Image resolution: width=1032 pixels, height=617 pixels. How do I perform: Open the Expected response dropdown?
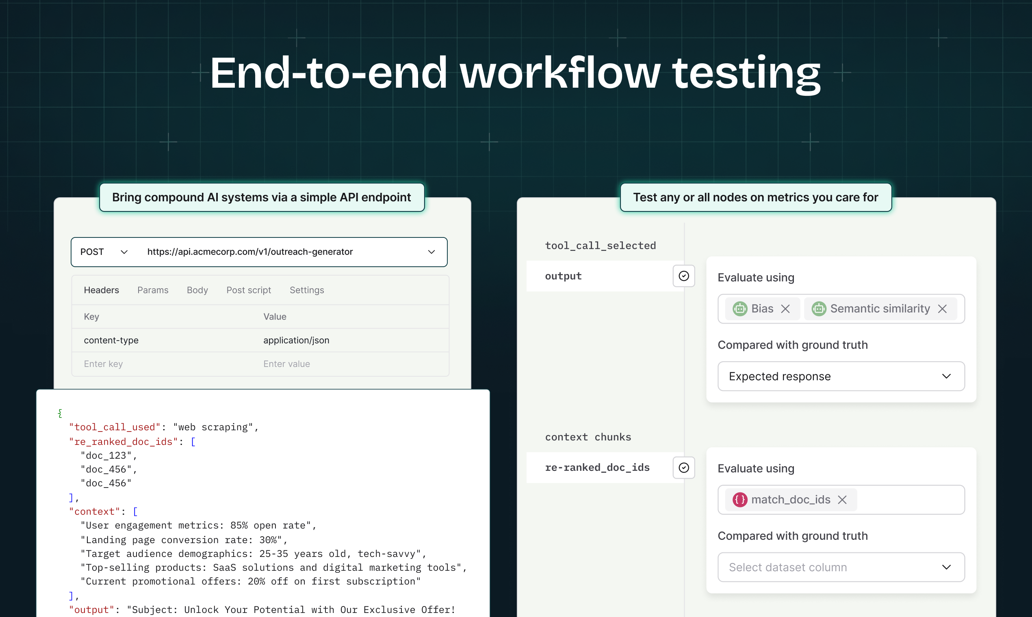click(841, 376)
